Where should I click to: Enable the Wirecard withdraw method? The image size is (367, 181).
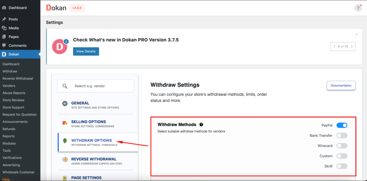pyautogui.click(x=342, y=146)
